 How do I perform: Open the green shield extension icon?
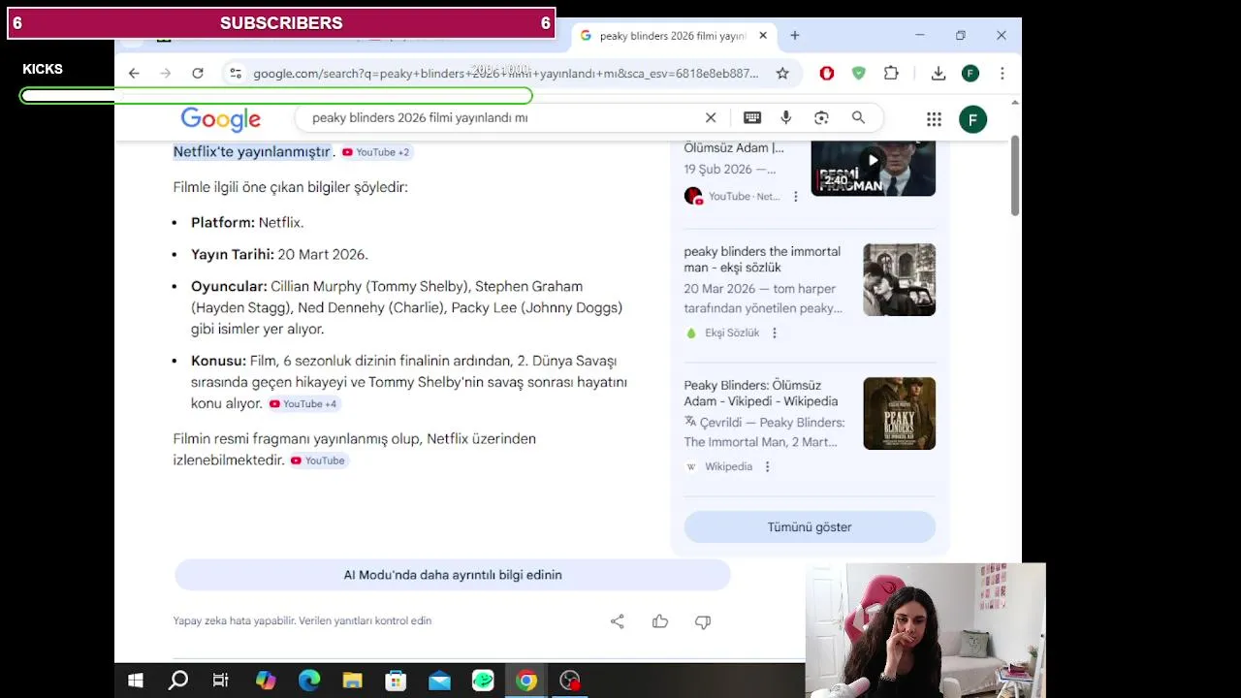859,74
